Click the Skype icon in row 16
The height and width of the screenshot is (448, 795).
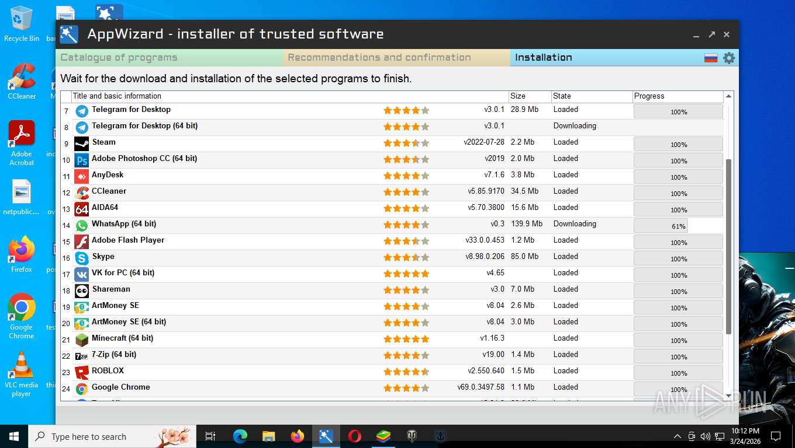(82, 258)
